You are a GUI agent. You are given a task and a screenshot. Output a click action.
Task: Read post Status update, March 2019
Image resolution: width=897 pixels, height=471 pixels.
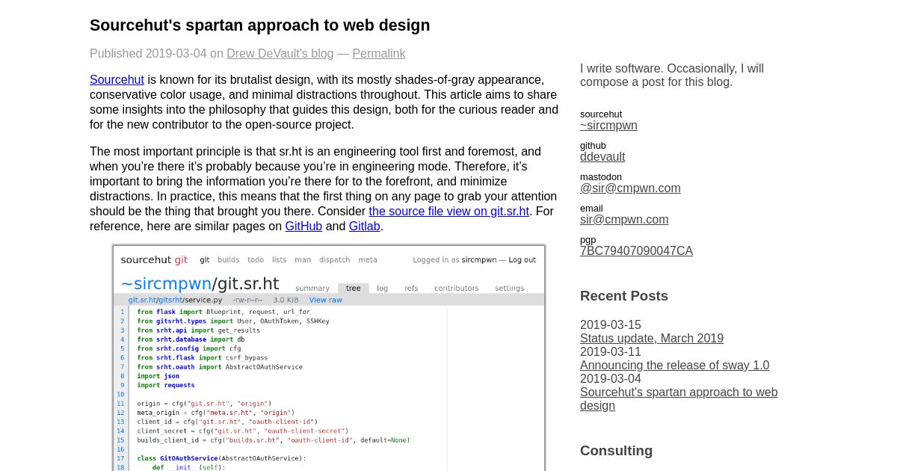[x=652, y=339]
